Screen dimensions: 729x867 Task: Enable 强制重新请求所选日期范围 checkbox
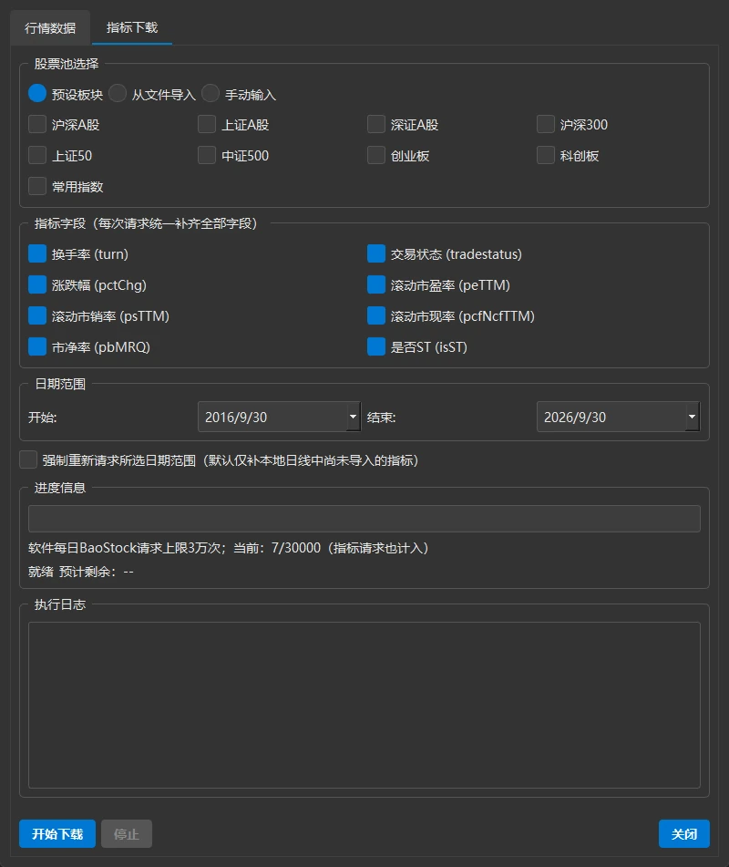coord(28,459)
